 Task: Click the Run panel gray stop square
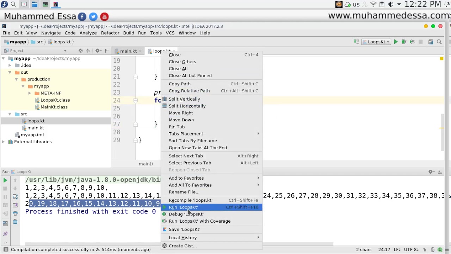5,189
